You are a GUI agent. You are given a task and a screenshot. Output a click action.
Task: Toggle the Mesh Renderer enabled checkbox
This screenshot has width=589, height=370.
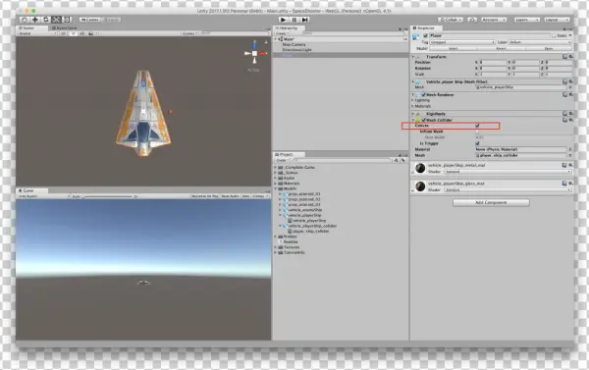point(423,94)
